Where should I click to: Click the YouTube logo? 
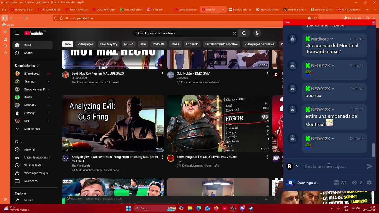pos(33,33)
